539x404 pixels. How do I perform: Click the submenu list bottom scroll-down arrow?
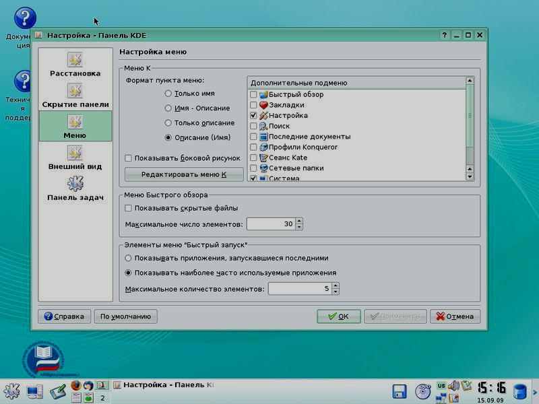pyautogui.click(x=470, y=177)
